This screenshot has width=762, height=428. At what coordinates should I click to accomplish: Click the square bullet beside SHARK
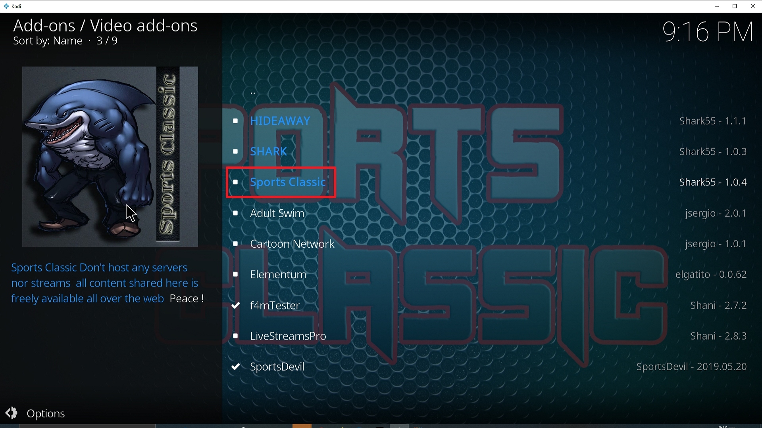[235, 151]
